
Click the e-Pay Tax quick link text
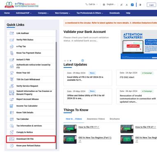[21, 47]
